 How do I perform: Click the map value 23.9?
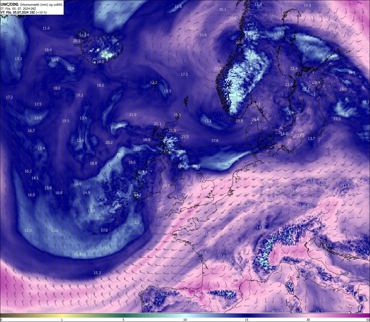pos(218,68)
